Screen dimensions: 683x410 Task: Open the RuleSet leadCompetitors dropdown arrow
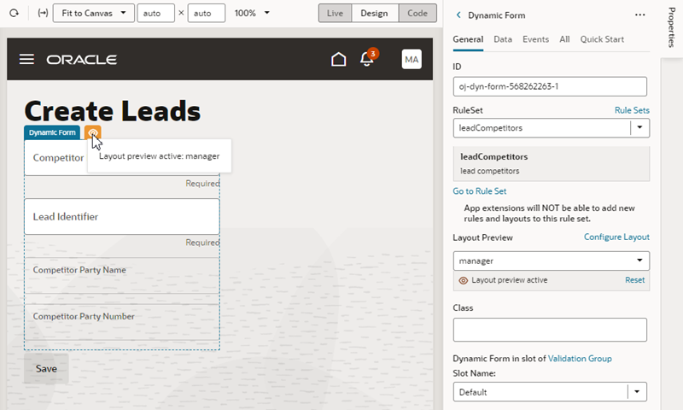(639, 127)
